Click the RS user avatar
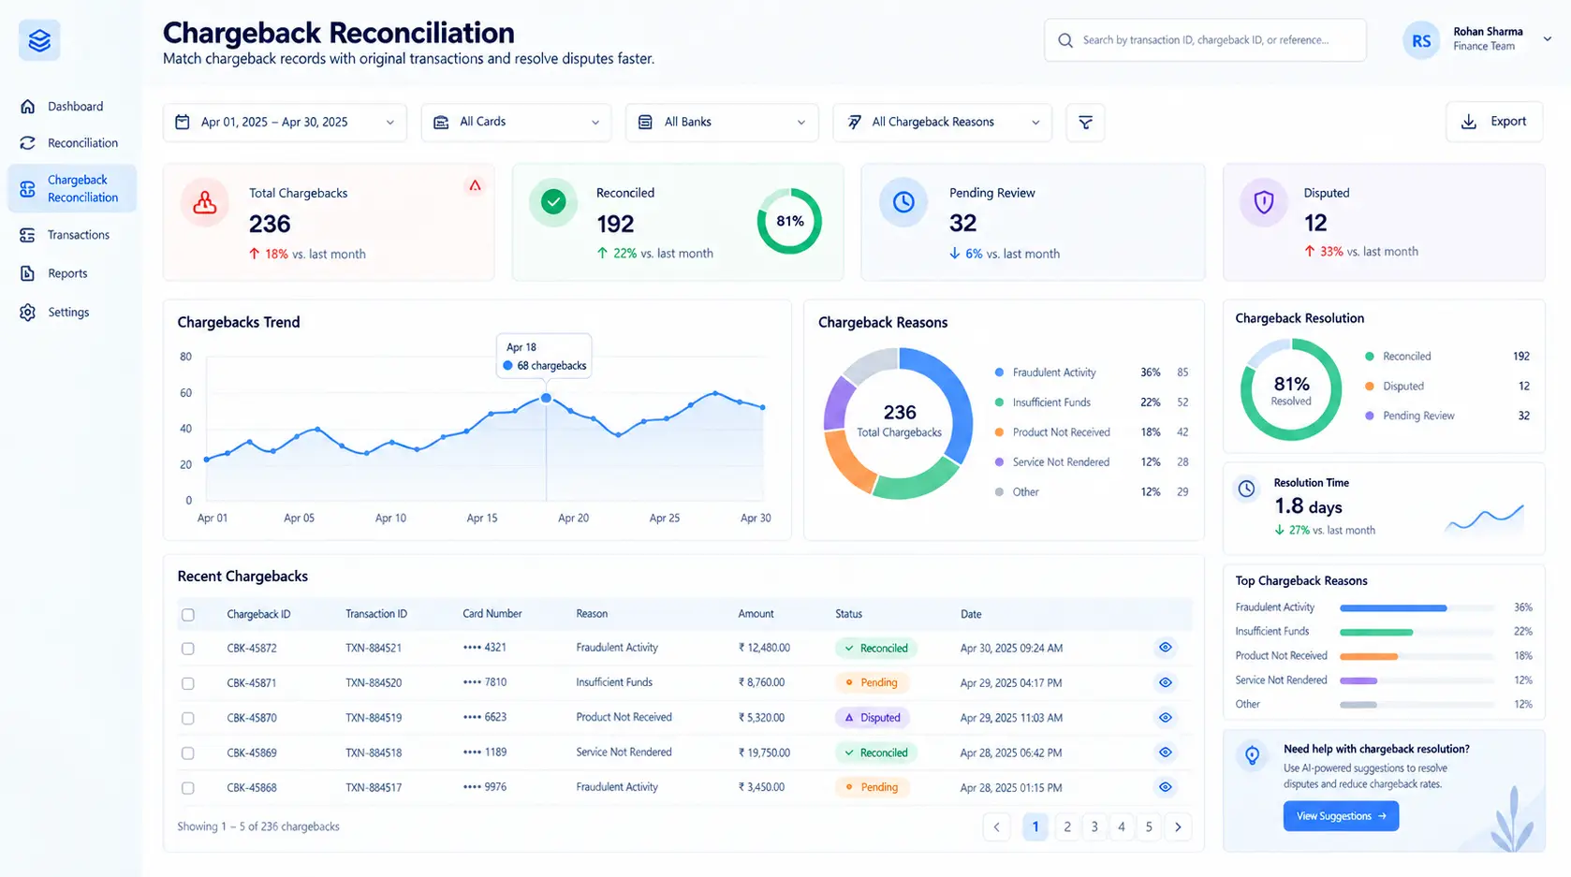The image size is (1571, 877). 1421,40
